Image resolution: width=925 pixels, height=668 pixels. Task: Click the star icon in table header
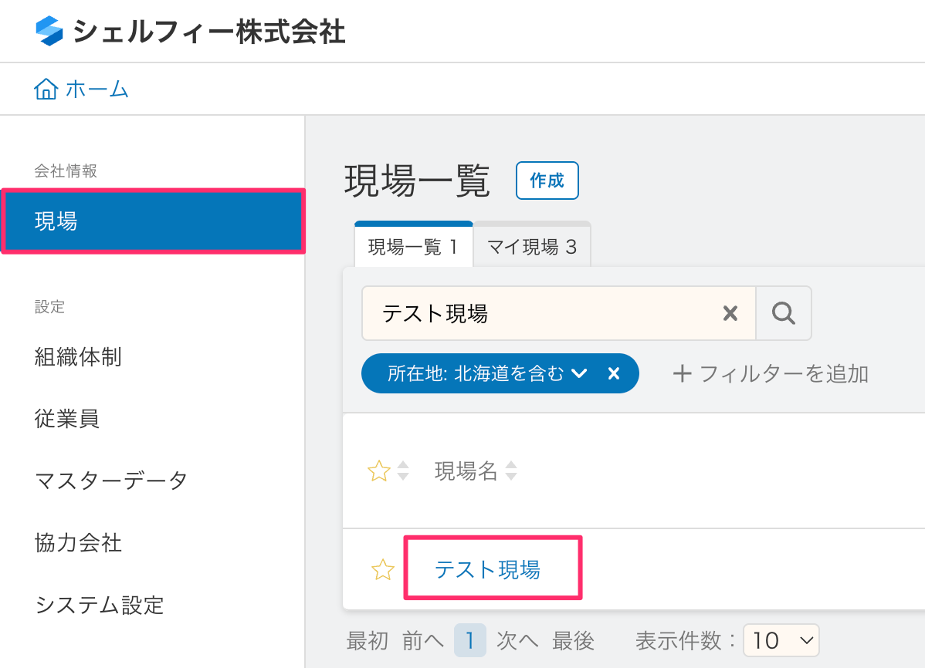pyautogui.click(x=378, y=471)
